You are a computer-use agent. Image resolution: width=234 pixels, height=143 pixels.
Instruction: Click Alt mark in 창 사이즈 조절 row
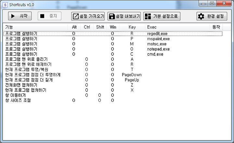point(74,101)
